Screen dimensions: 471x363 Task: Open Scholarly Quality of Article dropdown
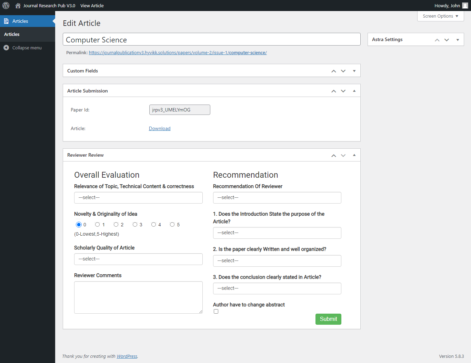pos(138,259)
